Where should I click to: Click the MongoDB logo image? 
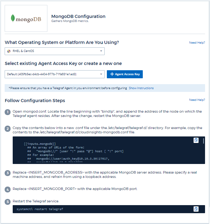click(x=26, y=19)
